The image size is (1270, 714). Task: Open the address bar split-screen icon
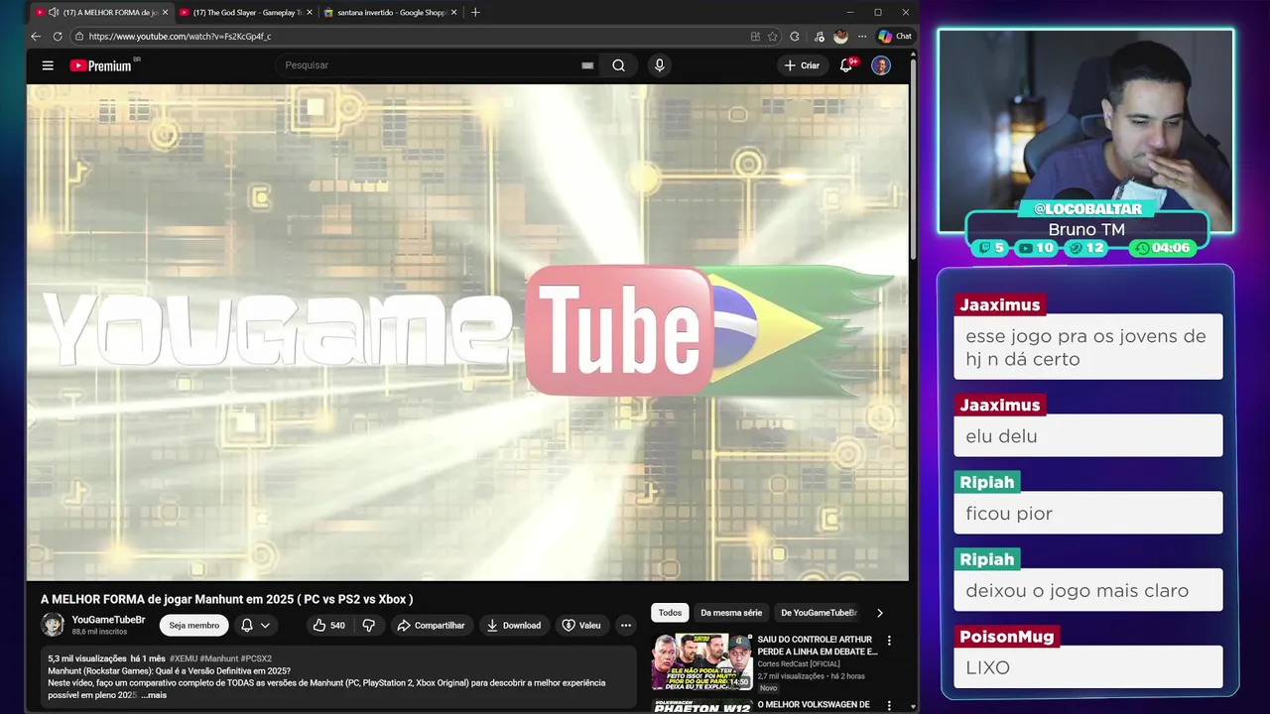(755, 36)
